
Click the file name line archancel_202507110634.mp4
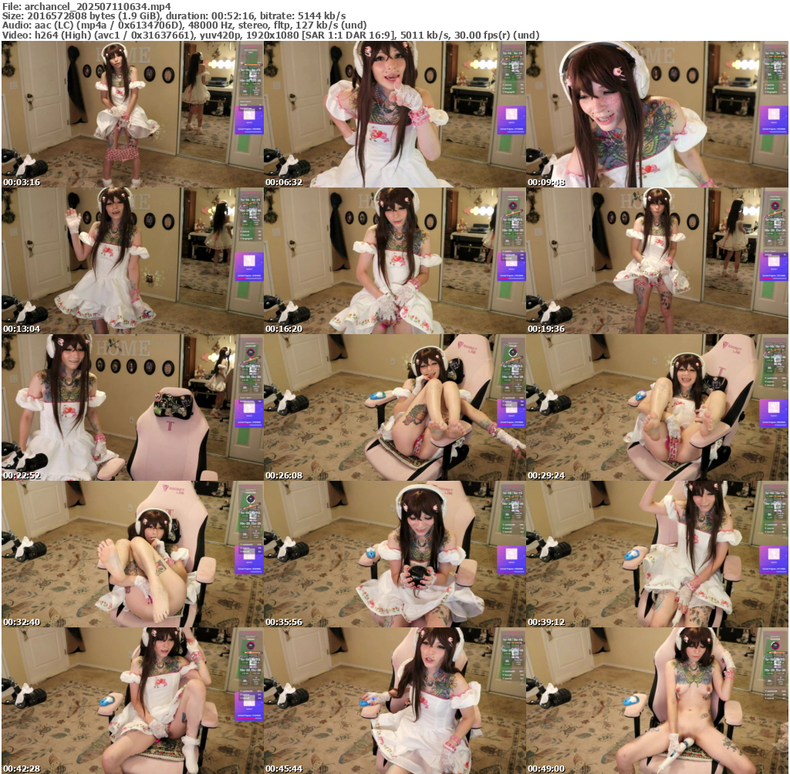[86, 6]
